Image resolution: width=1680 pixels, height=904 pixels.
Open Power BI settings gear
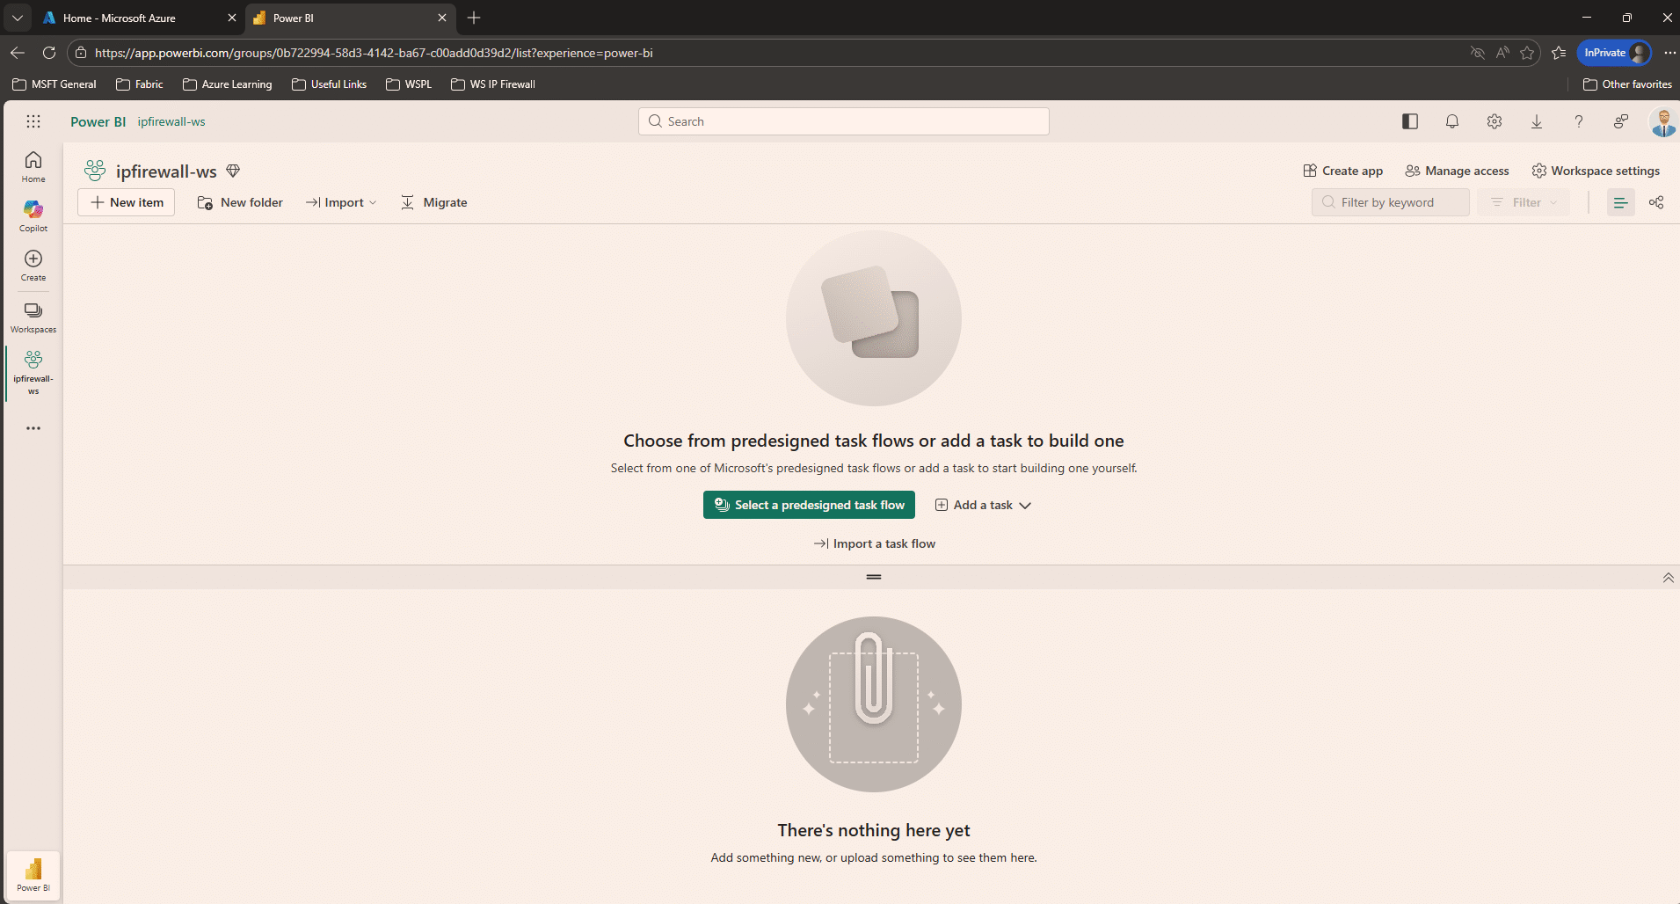1495,121
